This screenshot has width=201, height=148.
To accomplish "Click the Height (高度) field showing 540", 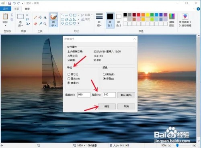I will click(109, 95).
